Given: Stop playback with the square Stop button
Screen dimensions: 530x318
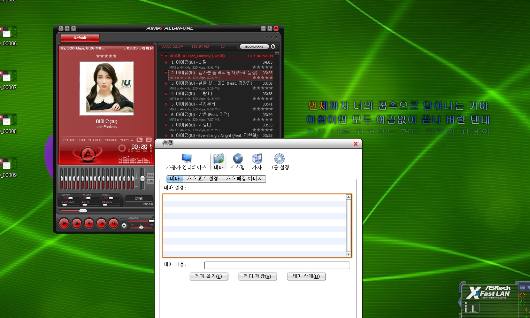Looking at the screenshot, I should click(x=89, y=223).
